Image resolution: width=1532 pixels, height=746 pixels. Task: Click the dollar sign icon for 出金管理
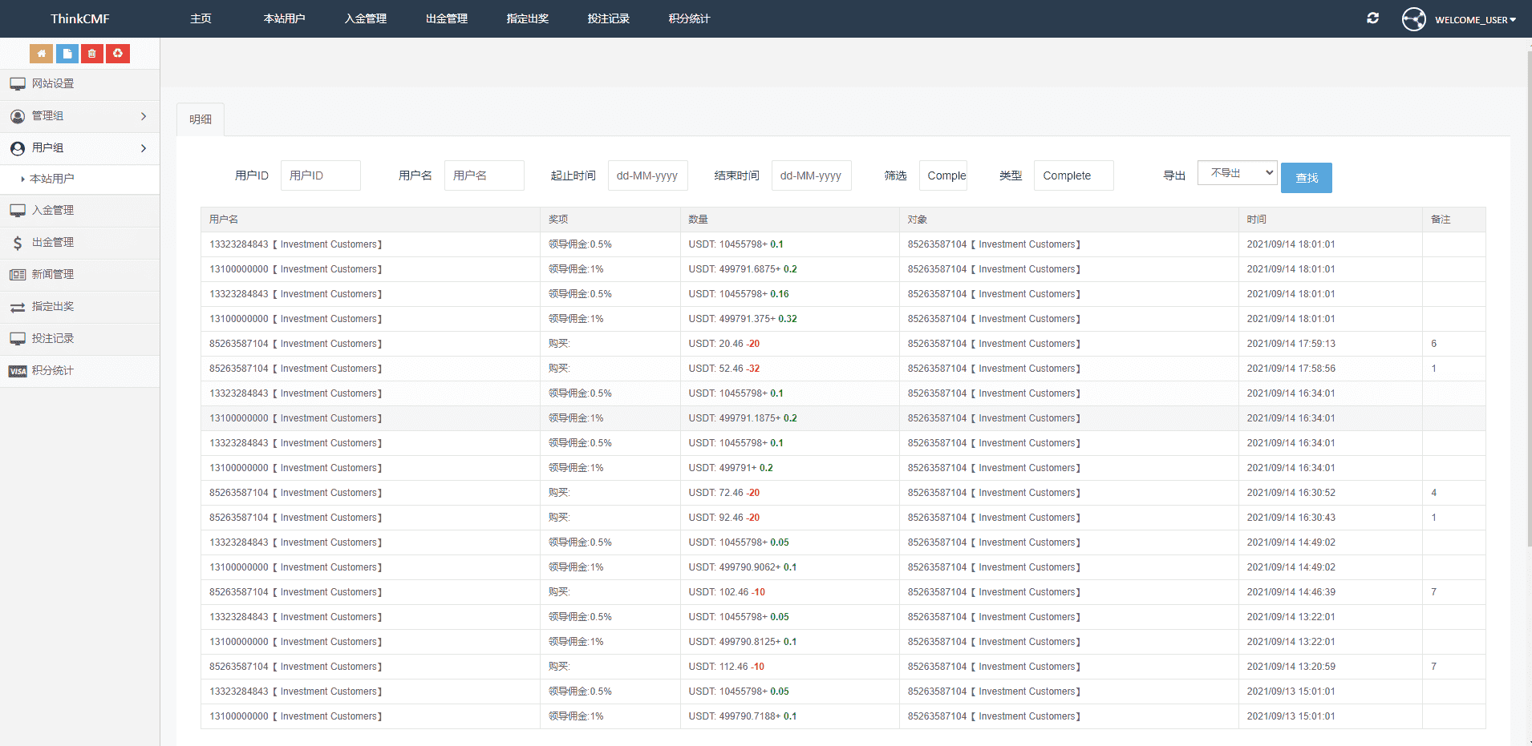click(18, 243)
